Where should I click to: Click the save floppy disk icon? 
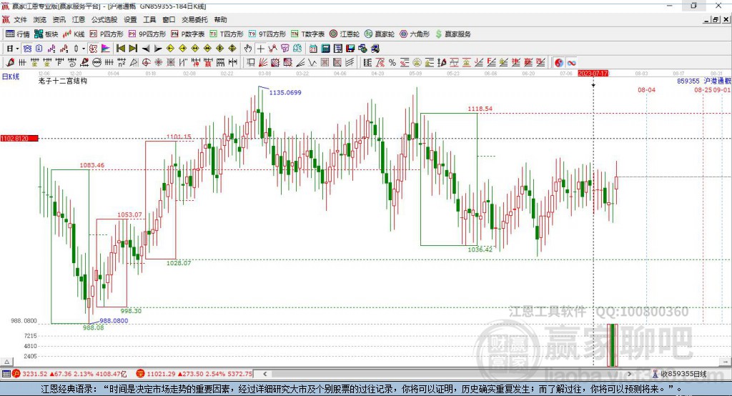(350, 49)
